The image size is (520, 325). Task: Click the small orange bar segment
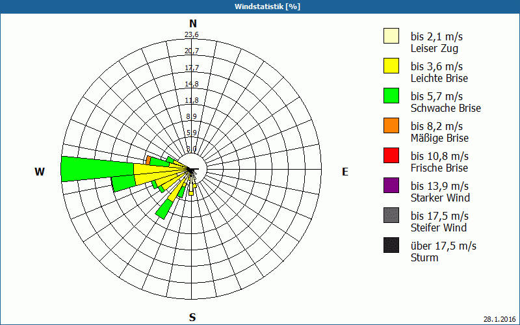[148, 160]
